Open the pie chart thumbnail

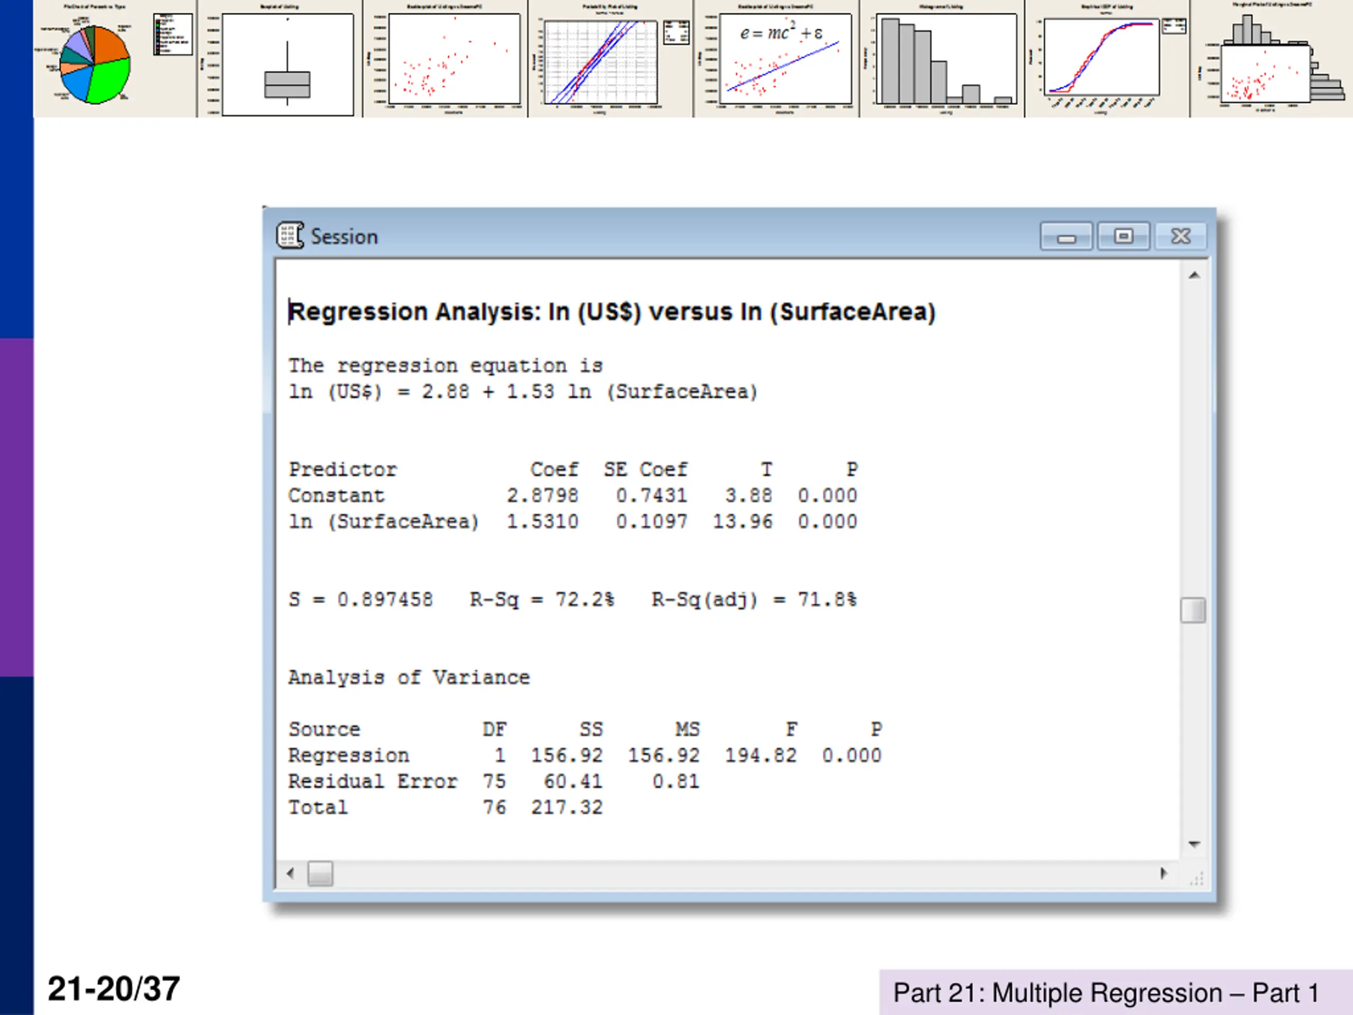coord(115,58)
